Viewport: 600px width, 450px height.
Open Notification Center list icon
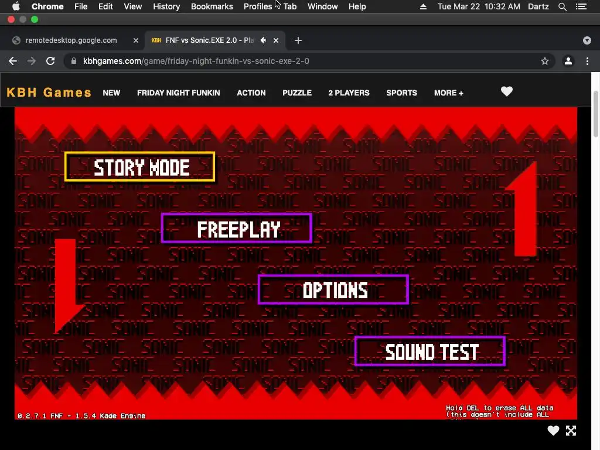click(x=581, y=6)
